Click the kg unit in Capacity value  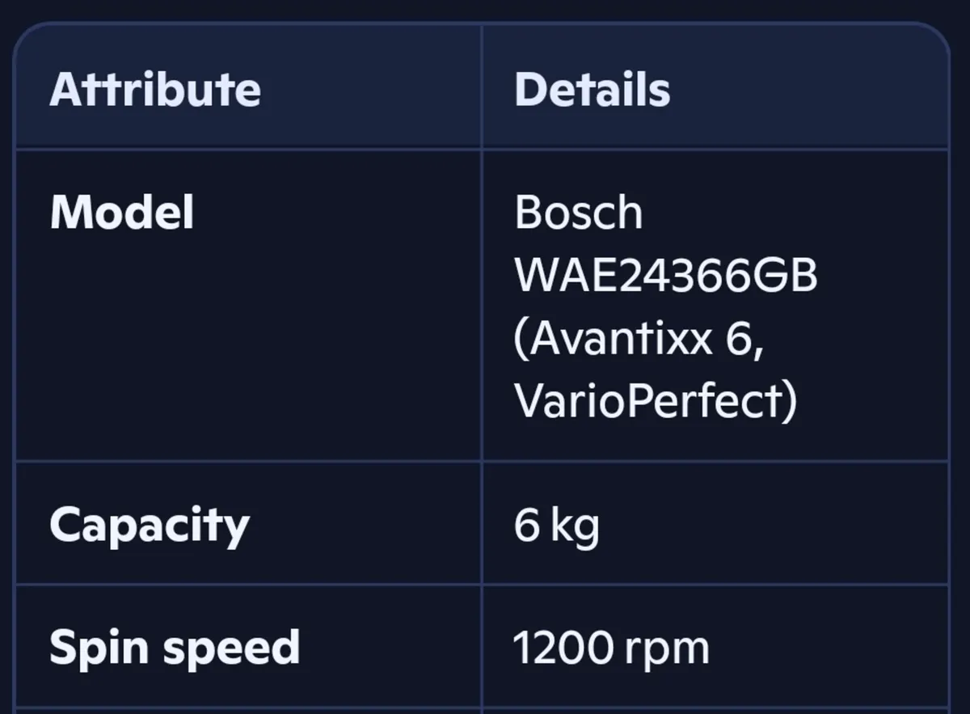575,527
